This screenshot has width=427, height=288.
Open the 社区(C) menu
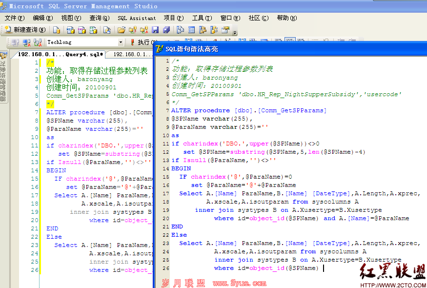259,18
